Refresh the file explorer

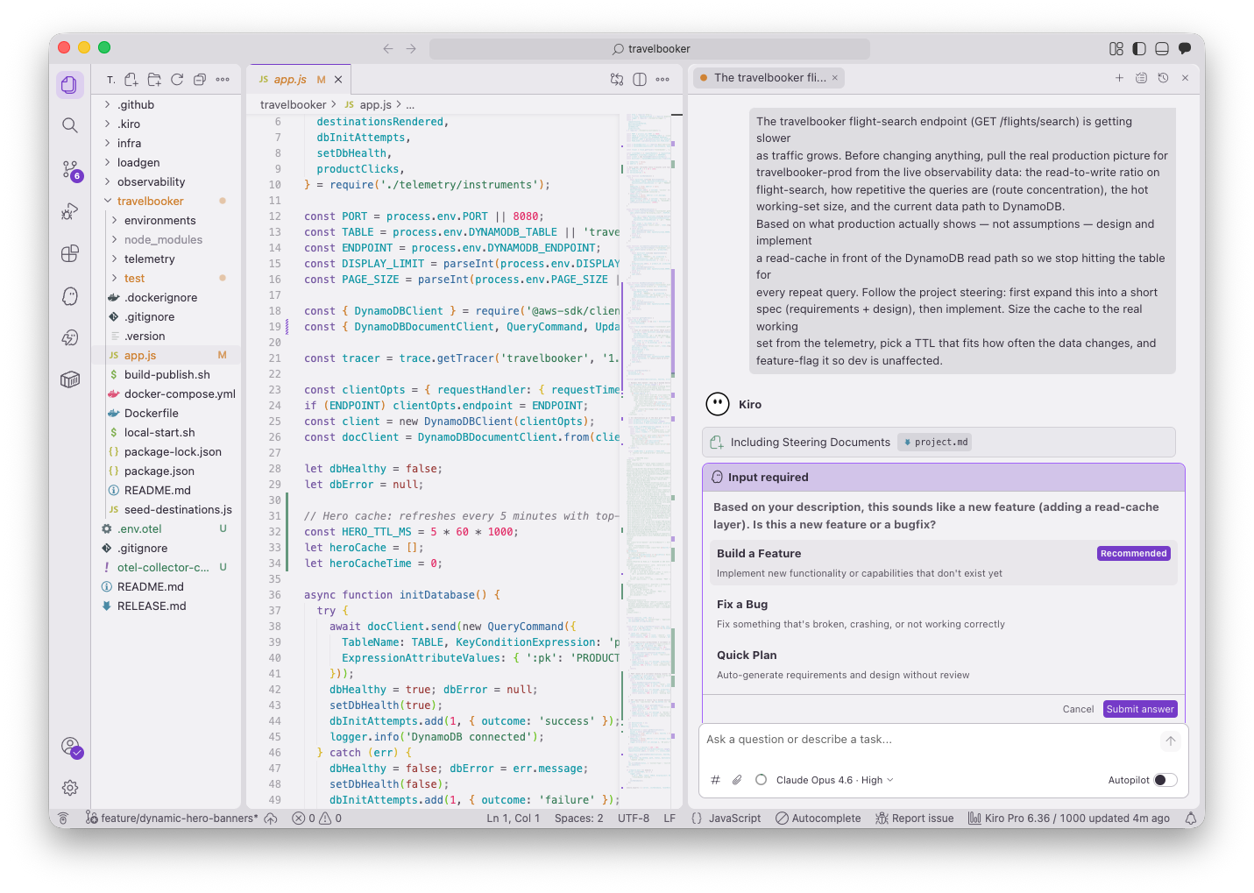pos(177,79)
